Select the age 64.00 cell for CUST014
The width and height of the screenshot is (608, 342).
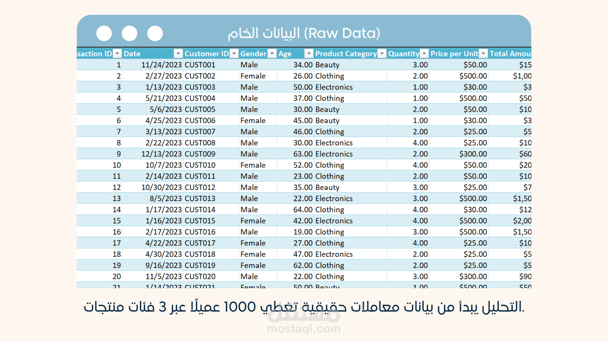pos(303,210)
